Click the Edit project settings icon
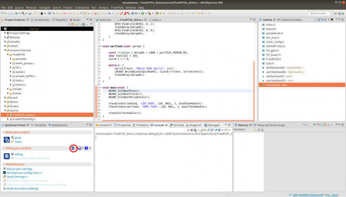The width and height of the screenshot is (346, 197). (x=4, y=169)
